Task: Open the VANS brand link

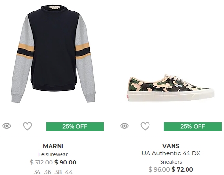Action: coord(171,146)
